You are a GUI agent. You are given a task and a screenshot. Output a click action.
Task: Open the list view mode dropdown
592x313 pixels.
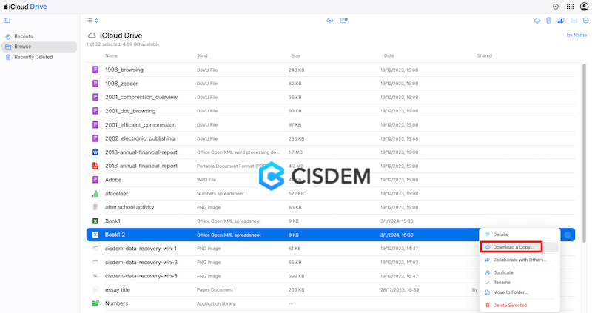pyautogui.click(x=92, y=21)
